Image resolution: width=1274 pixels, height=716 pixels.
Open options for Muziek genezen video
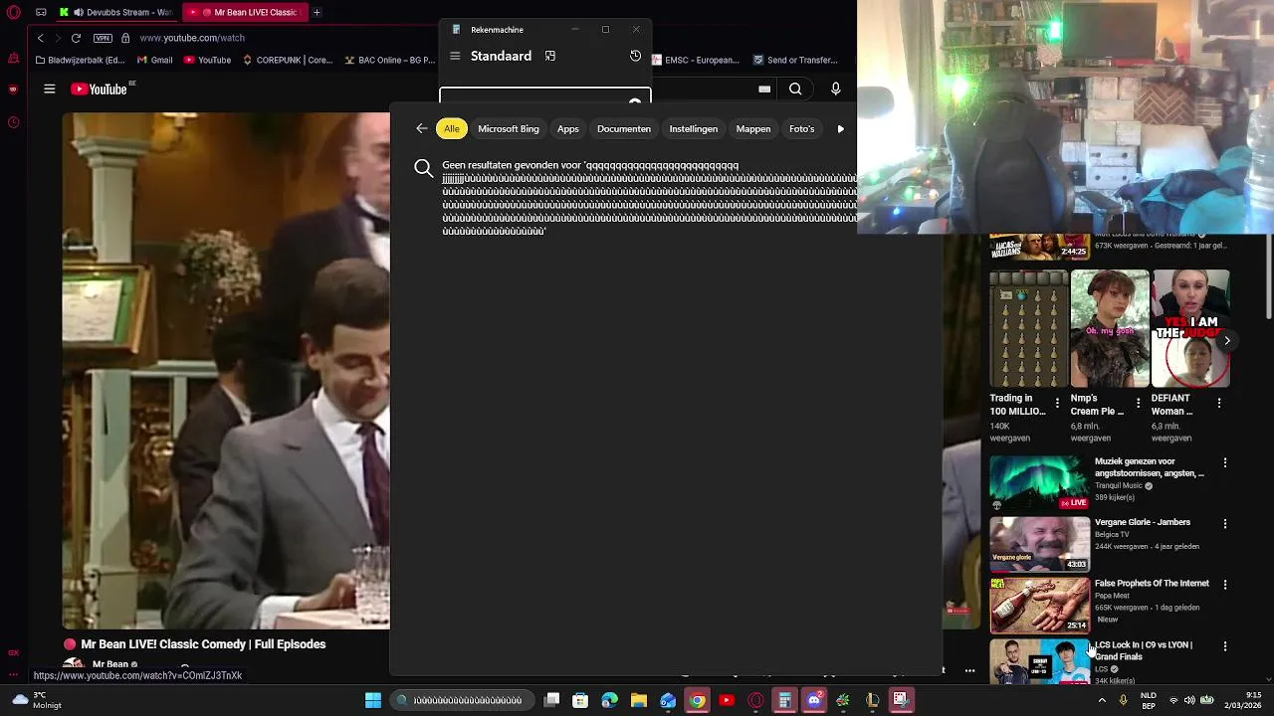point(1225,462)
